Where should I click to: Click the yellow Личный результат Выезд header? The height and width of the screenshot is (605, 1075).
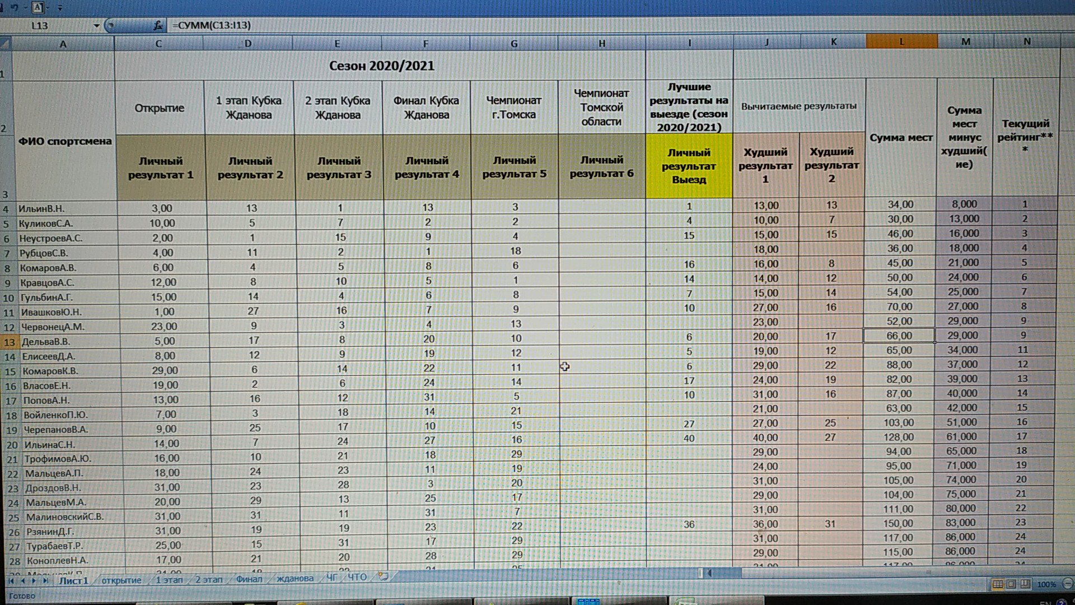689,166
